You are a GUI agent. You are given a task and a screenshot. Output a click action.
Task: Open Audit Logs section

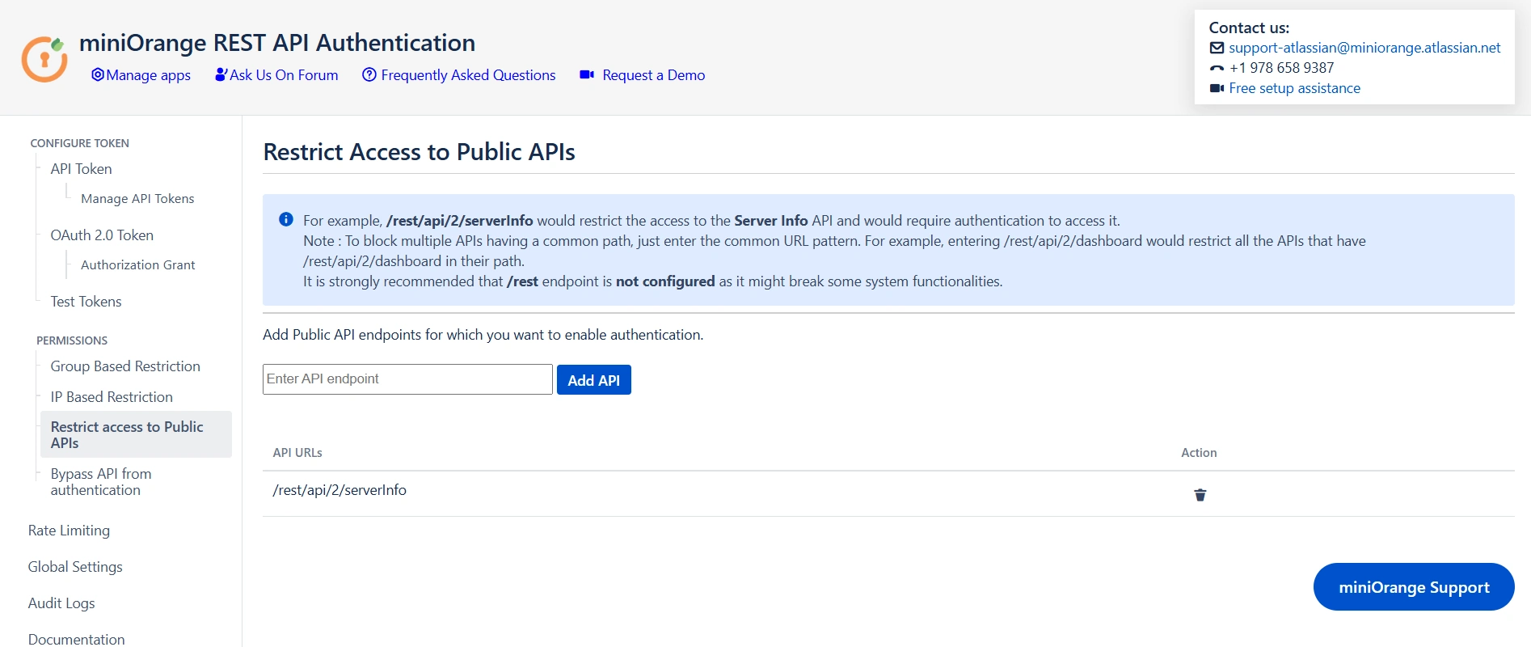(61, 603)
